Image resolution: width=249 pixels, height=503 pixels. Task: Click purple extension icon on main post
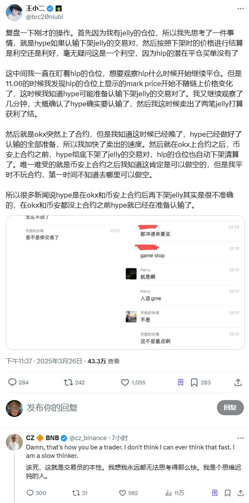click(181, 382)
